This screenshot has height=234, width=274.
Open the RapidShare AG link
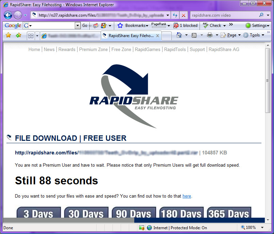(224, 50)
